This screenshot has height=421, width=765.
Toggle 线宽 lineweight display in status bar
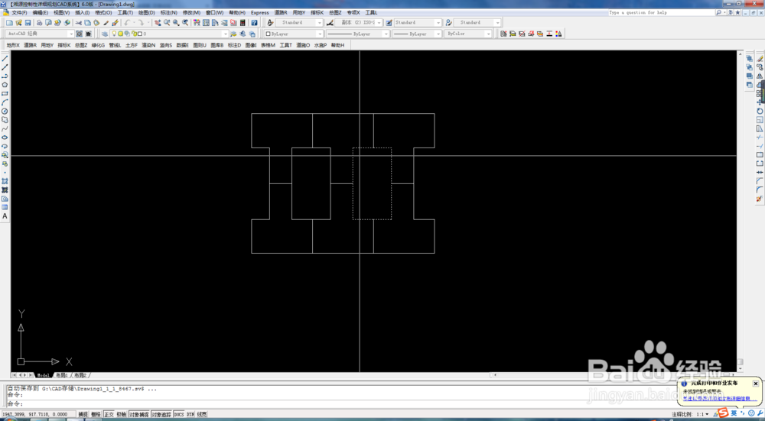pyautogui.click(x=201, y=414)
